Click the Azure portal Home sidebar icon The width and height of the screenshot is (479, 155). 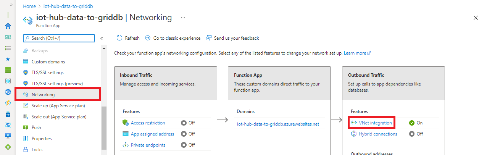pos(8,26)
